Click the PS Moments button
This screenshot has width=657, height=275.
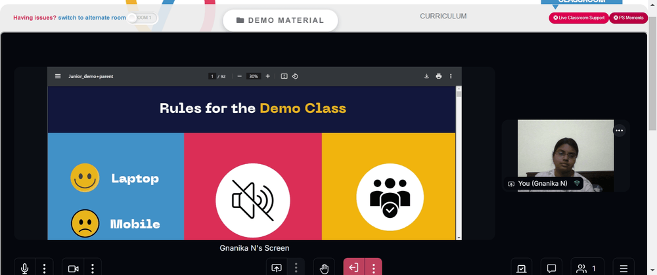pos(629,18)
